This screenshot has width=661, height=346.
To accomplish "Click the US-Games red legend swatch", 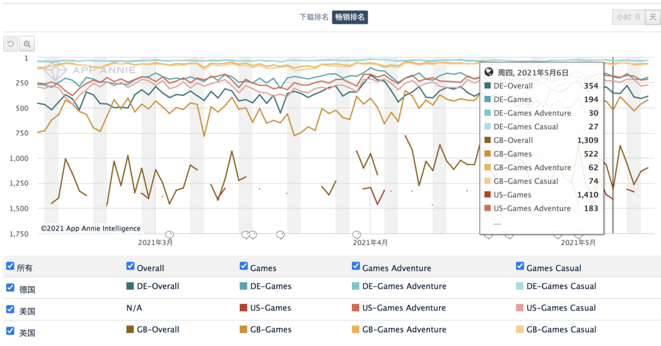I will click(x=244, y=308).
